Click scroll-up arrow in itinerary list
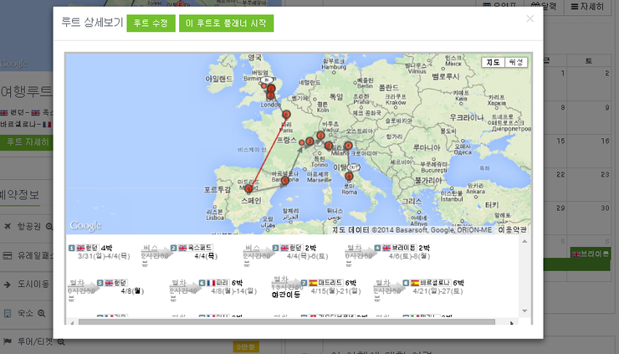619x354 pixels. (x=524, y=241)
